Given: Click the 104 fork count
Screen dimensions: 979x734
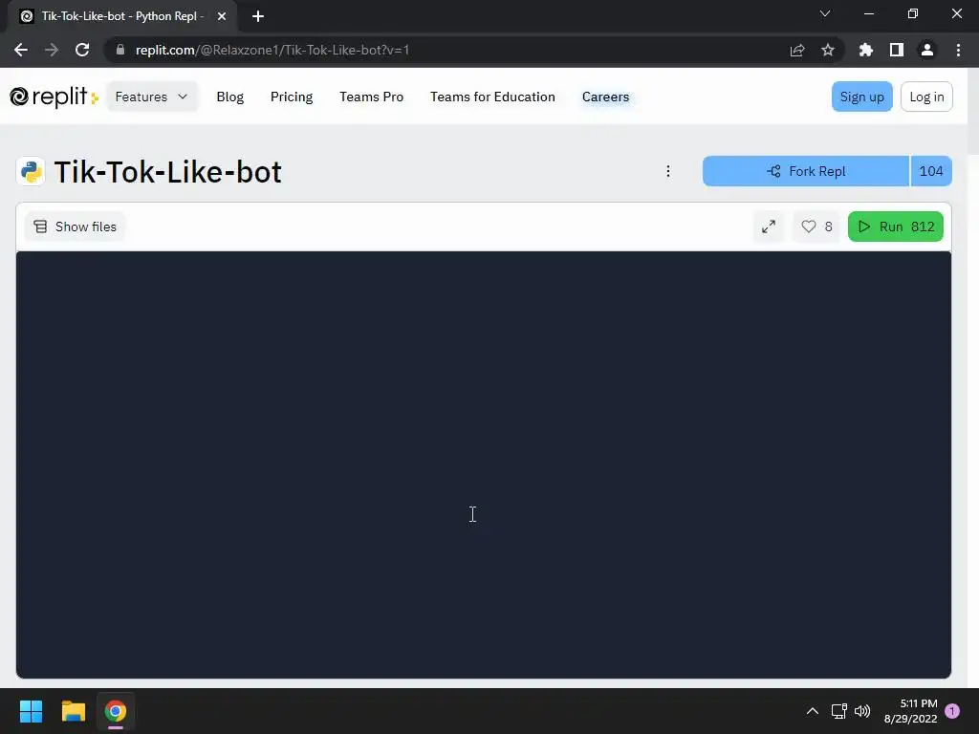Looking at the screenshot, I should coord(931,171).
